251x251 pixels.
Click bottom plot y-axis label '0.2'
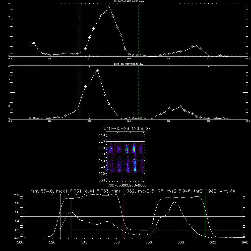(17, 230)
